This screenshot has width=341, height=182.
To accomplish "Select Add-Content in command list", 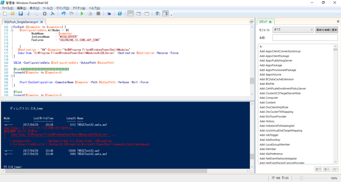I will (267, 103).
